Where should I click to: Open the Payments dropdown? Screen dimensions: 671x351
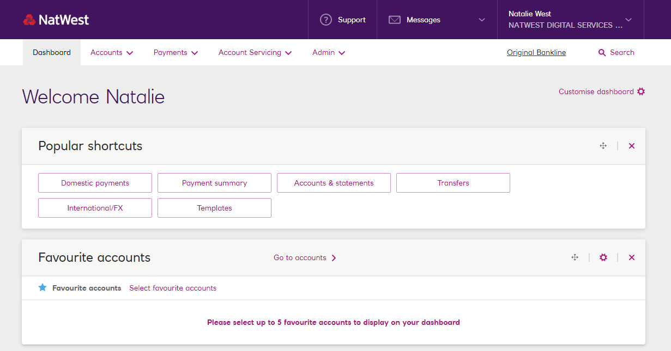click(x=175, y=52)
